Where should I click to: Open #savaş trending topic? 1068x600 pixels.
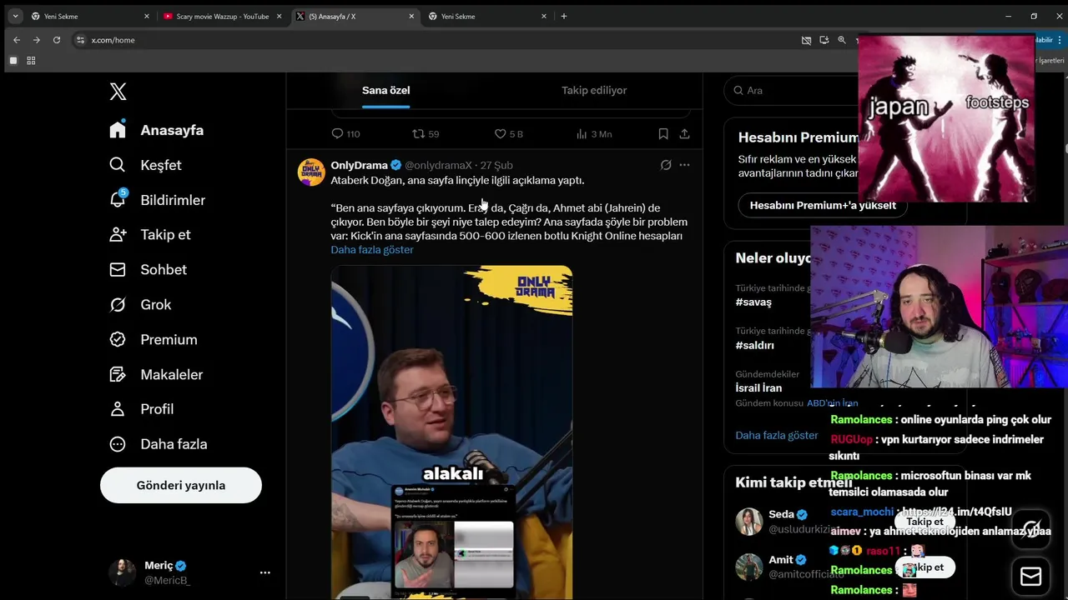[x=753, y=302]
